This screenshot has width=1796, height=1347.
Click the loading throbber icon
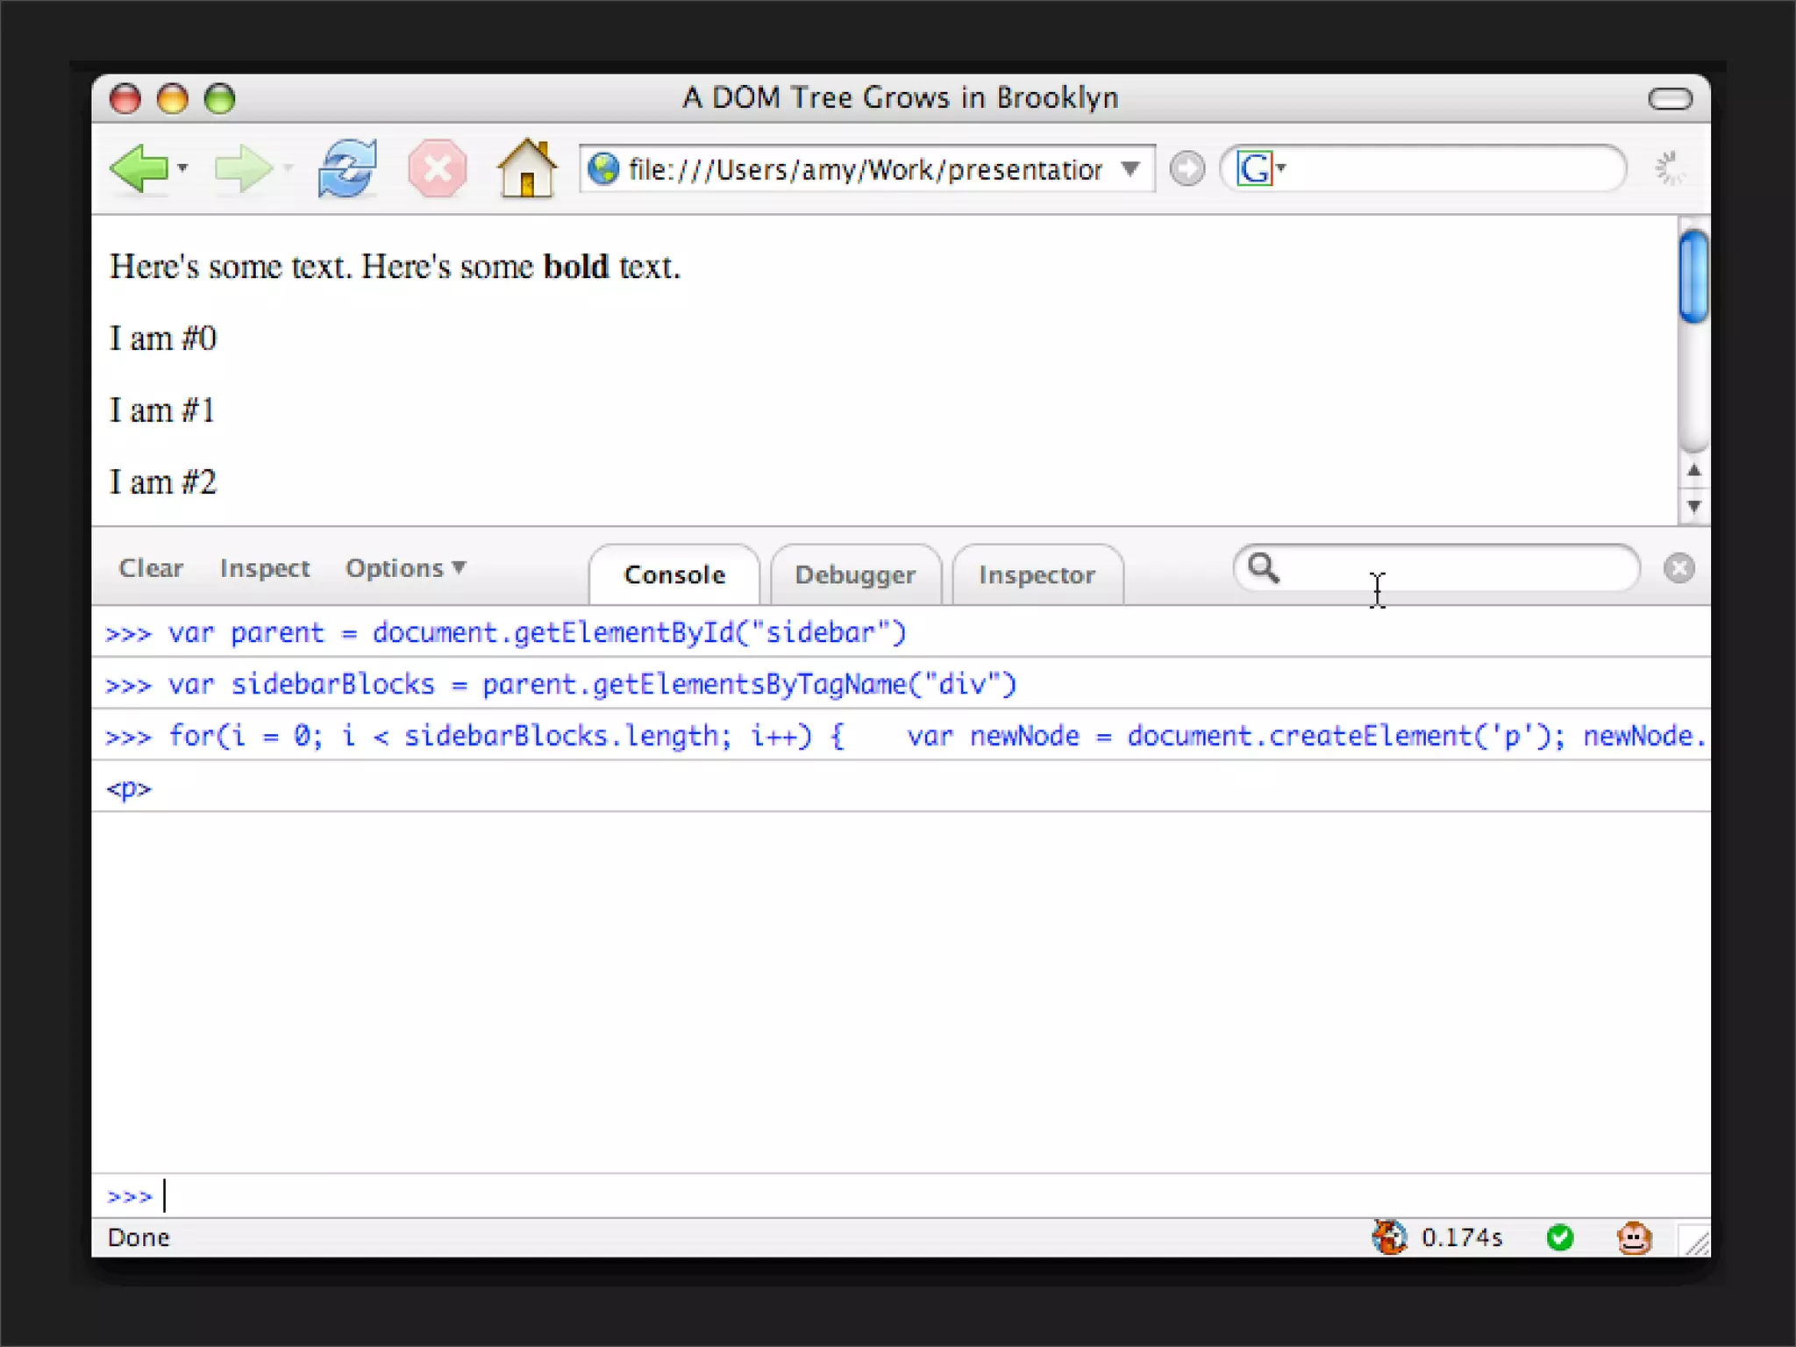click(x=1670, y=168)
